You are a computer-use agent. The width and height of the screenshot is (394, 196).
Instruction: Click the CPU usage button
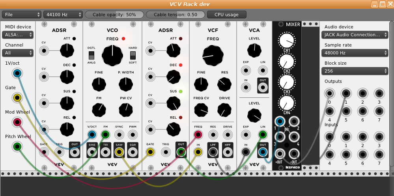[226, 15]
